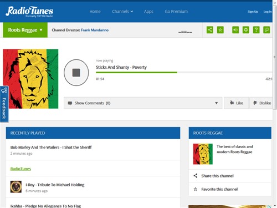Click the Sign Up link
The width and height of the screenshot is (277, 208).
coord(253,12)
